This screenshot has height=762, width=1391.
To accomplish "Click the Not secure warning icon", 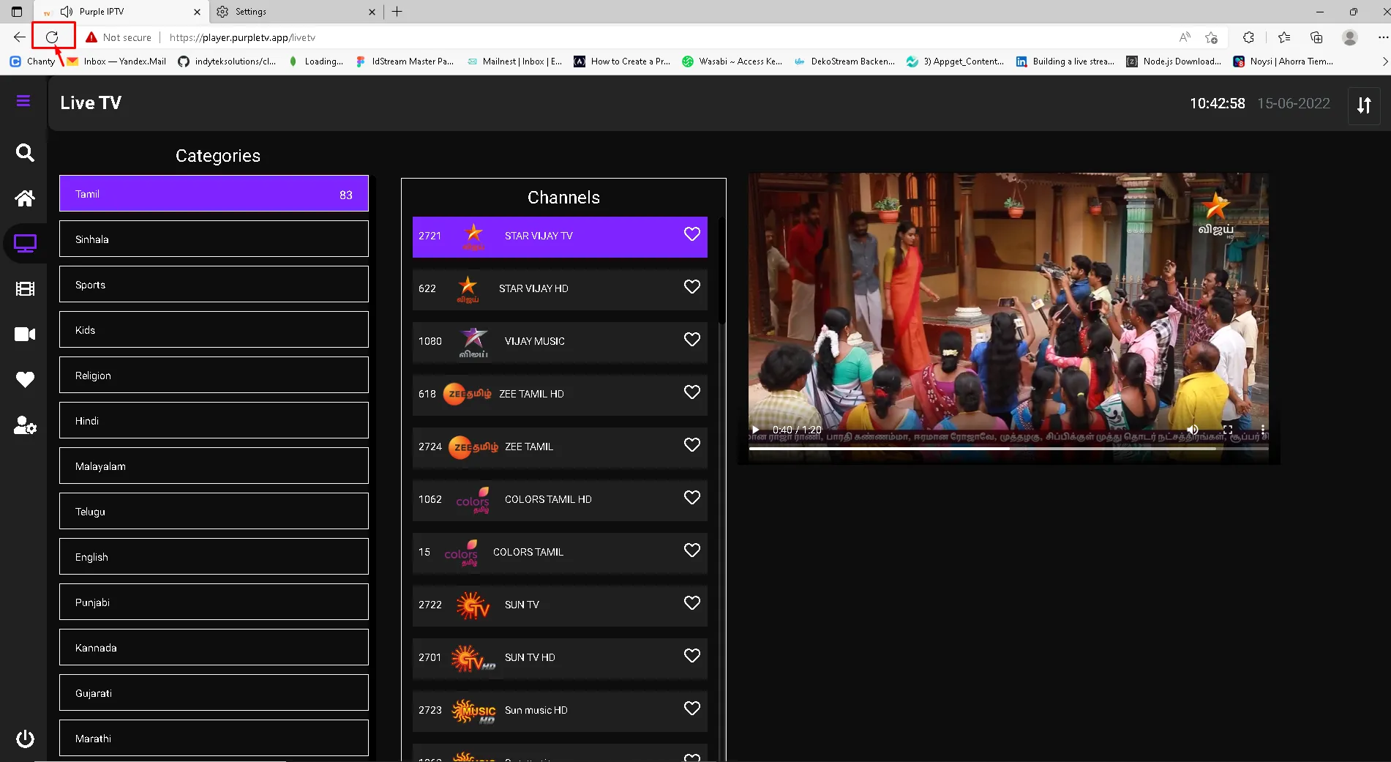I will (91, 37).
